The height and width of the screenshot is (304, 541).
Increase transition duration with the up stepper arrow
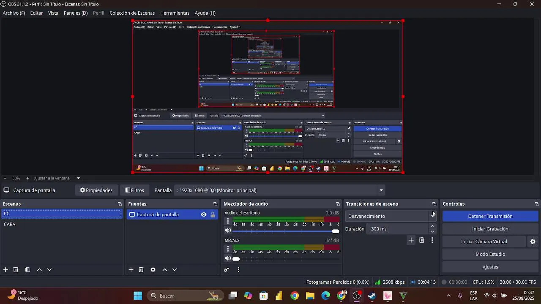(x=432, y=226)
